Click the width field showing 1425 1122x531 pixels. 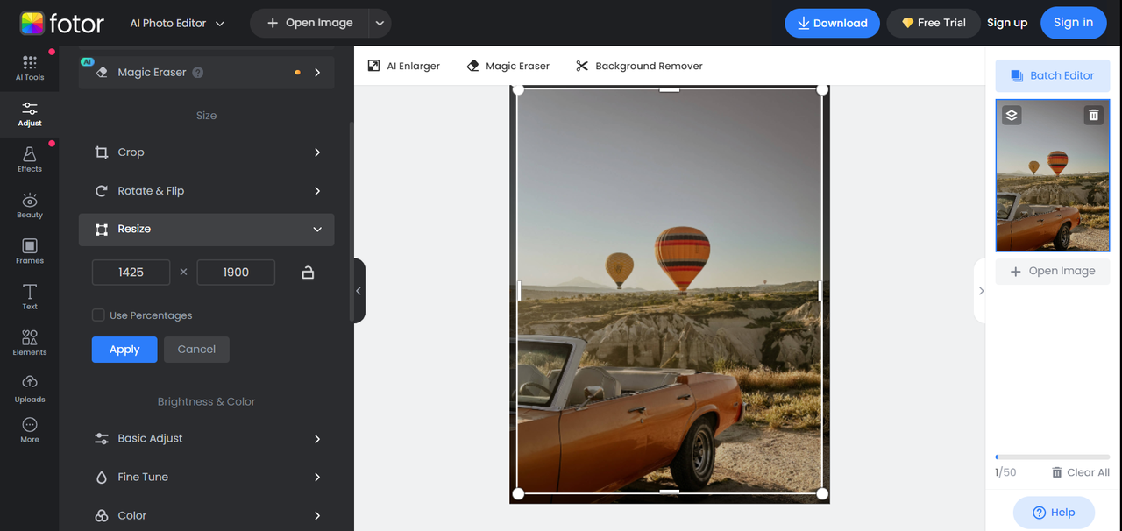click(131, 273)
